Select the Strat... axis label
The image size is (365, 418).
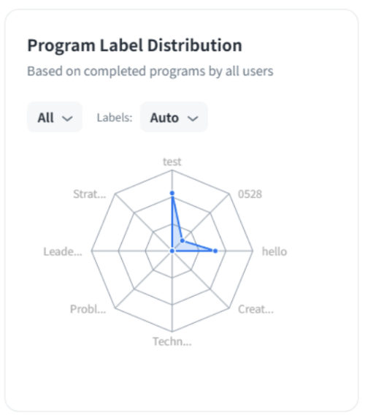(x=90, y=194)
